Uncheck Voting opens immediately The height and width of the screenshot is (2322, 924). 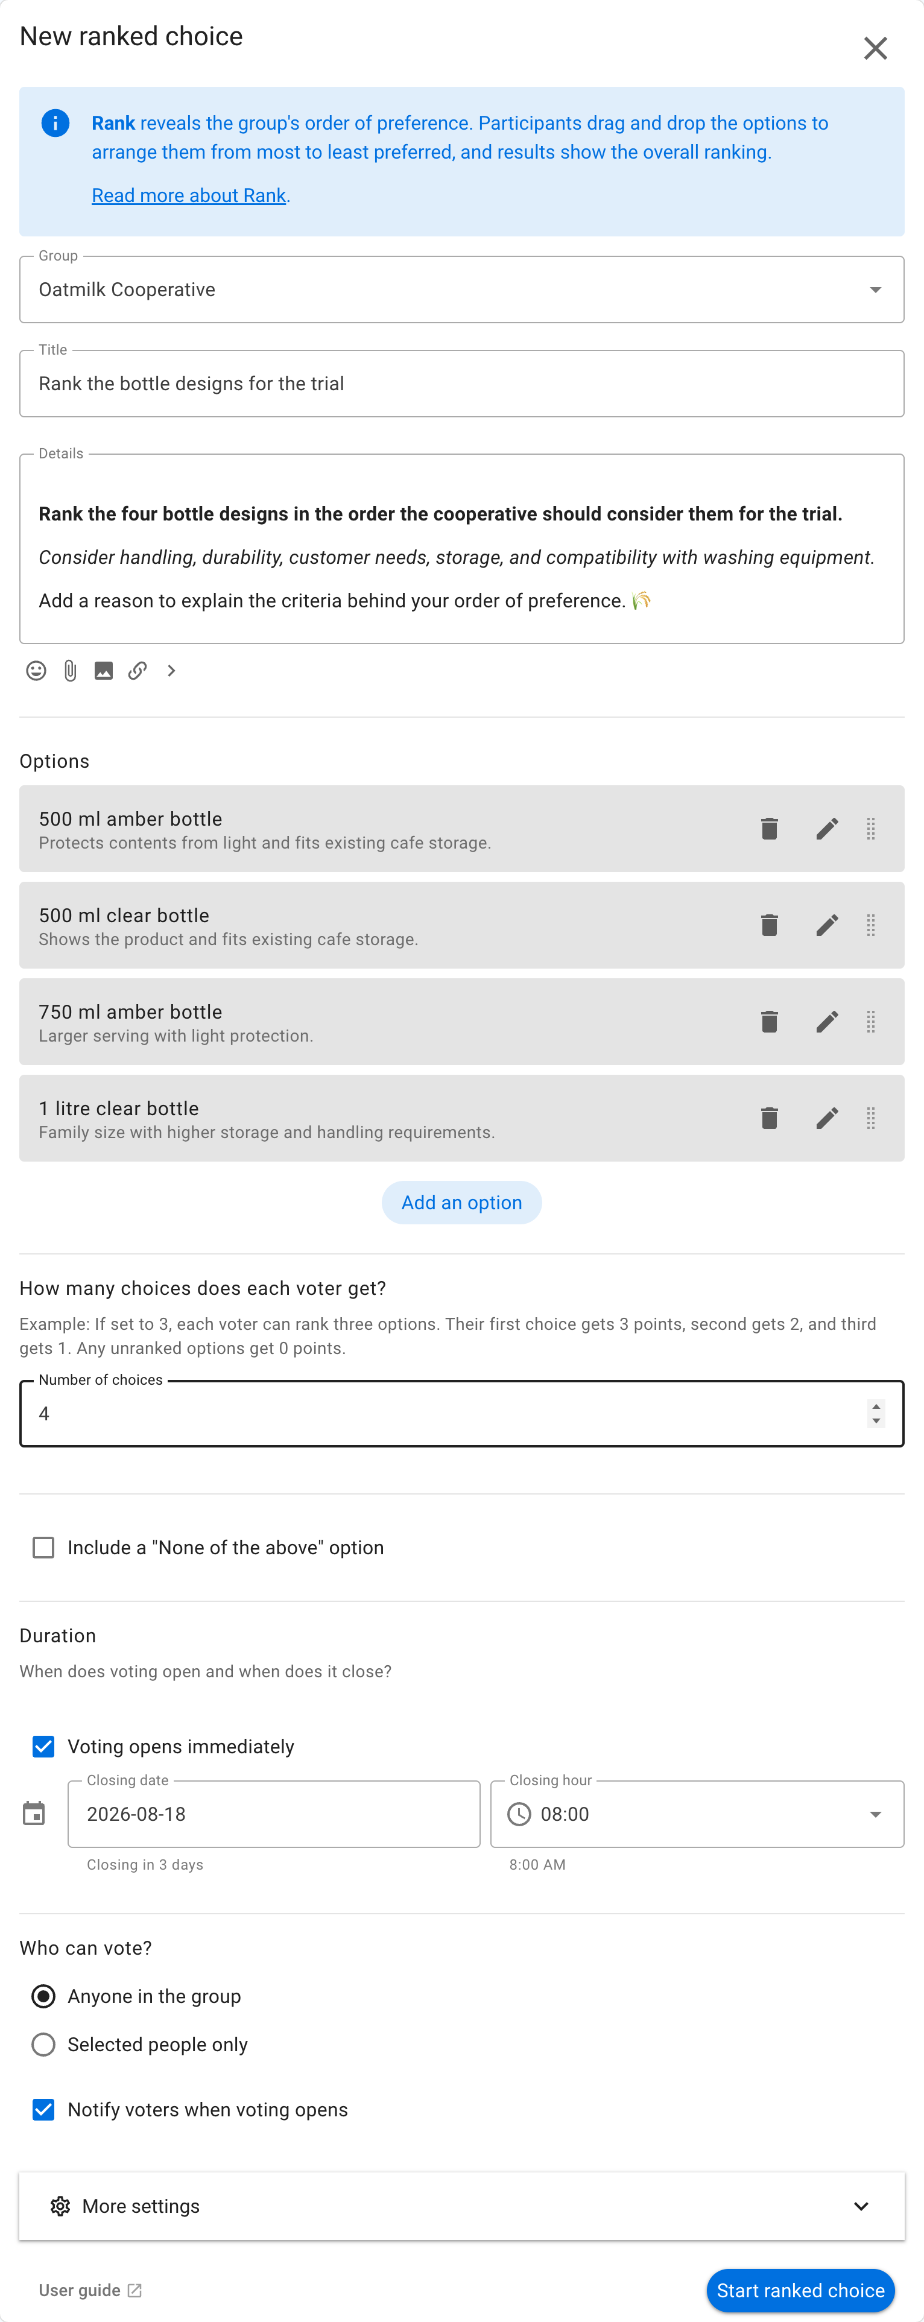point(43,1747)
